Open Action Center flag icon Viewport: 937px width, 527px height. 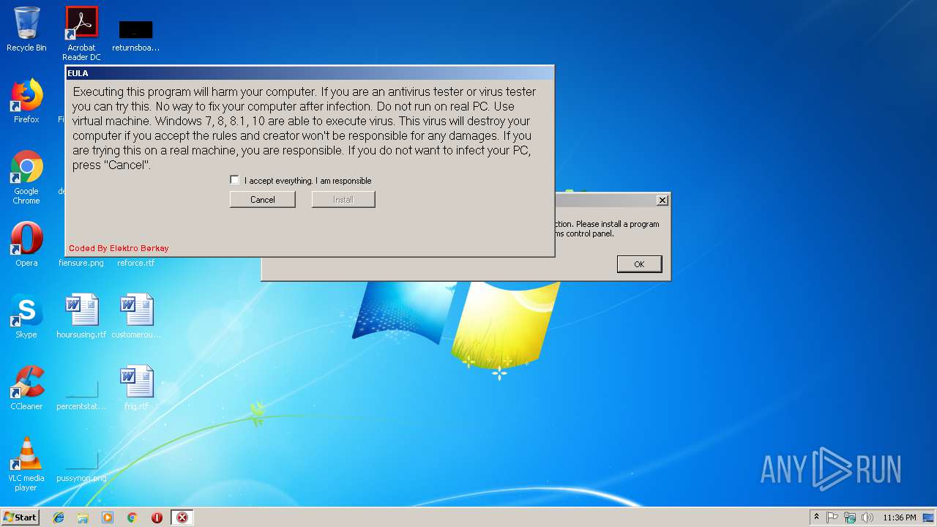(832, 517)
